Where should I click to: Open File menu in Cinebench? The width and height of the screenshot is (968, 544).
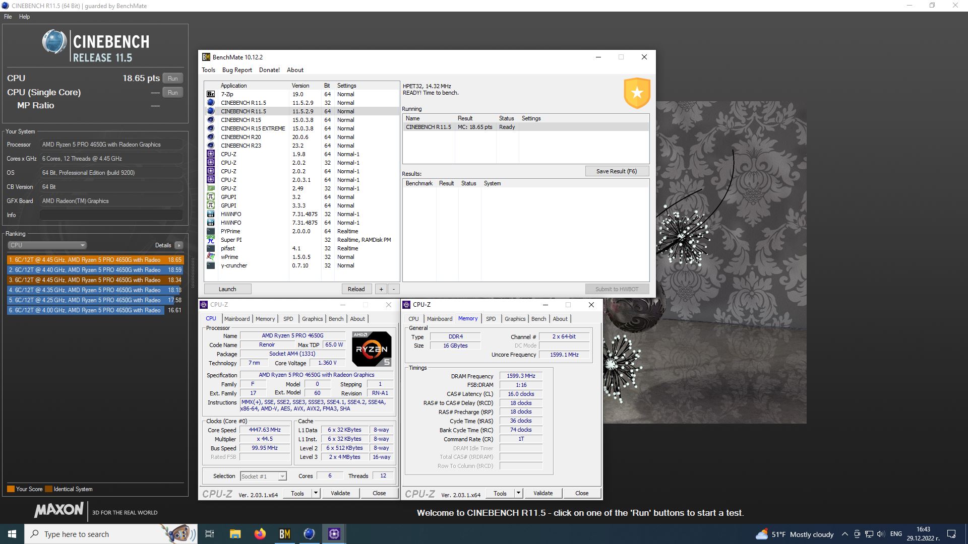click(8, 17)
